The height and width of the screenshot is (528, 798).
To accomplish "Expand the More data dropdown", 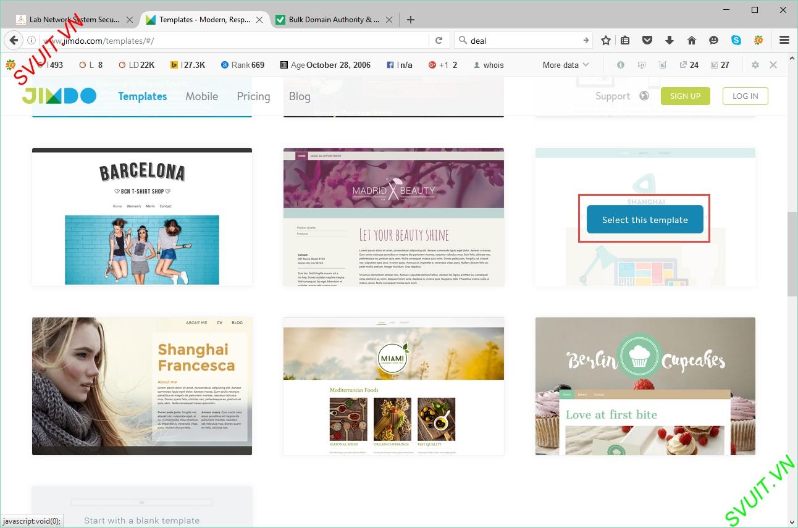I will coord(566,65).
